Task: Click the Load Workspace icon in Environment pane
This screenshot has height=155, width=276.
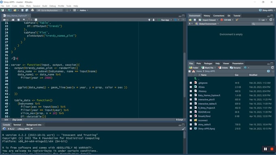Action: coord(190,20)
